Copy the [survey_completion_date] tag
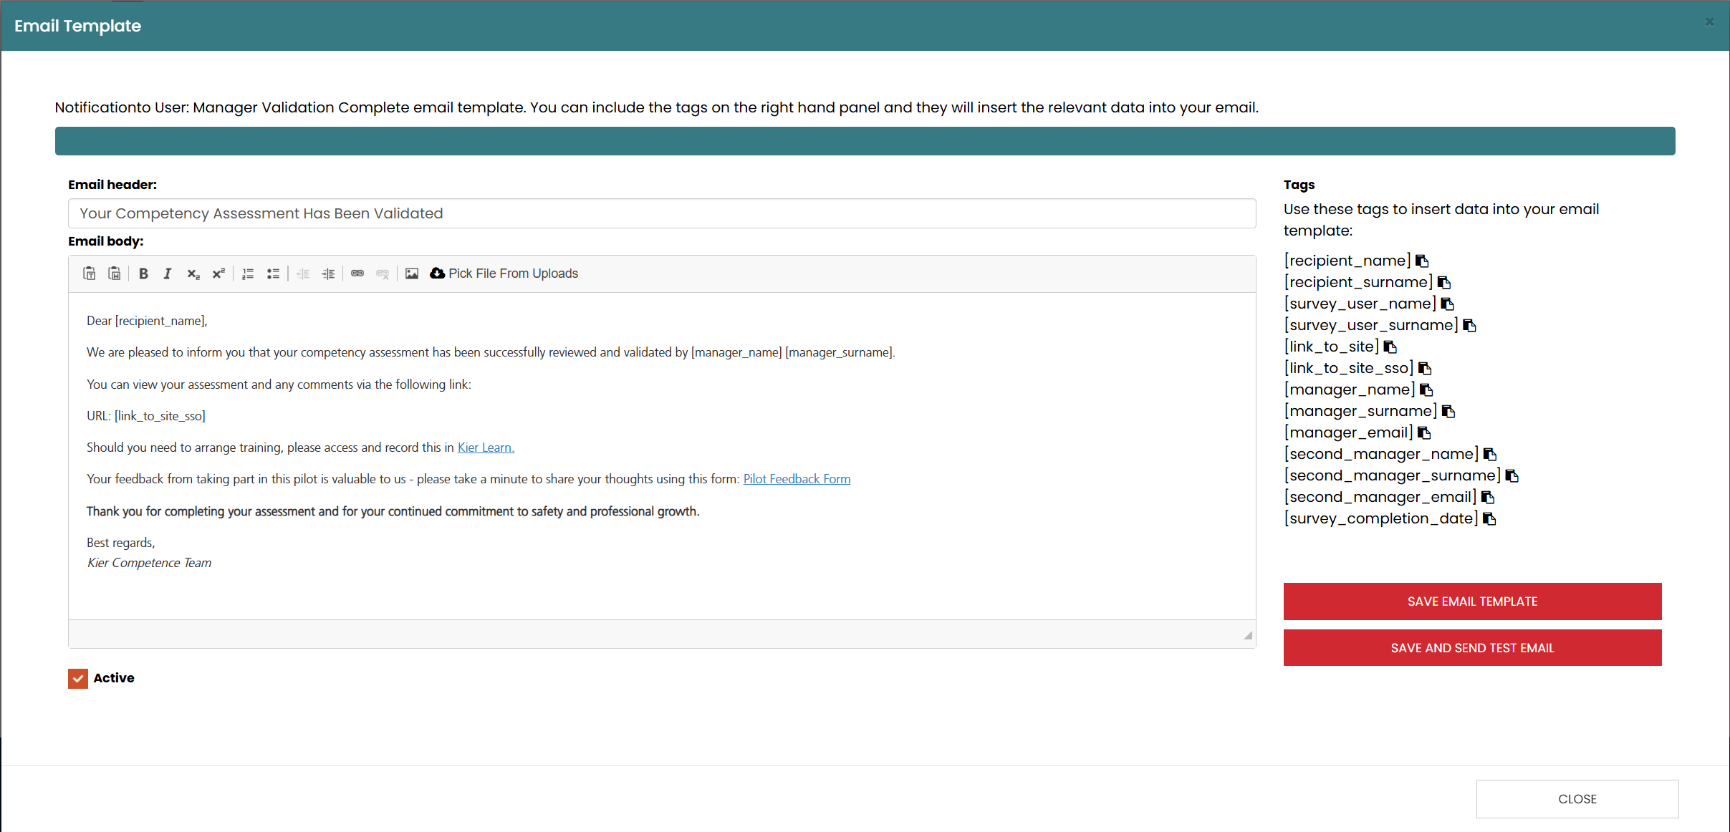The image size is (1730, 832). [1489, 518]
